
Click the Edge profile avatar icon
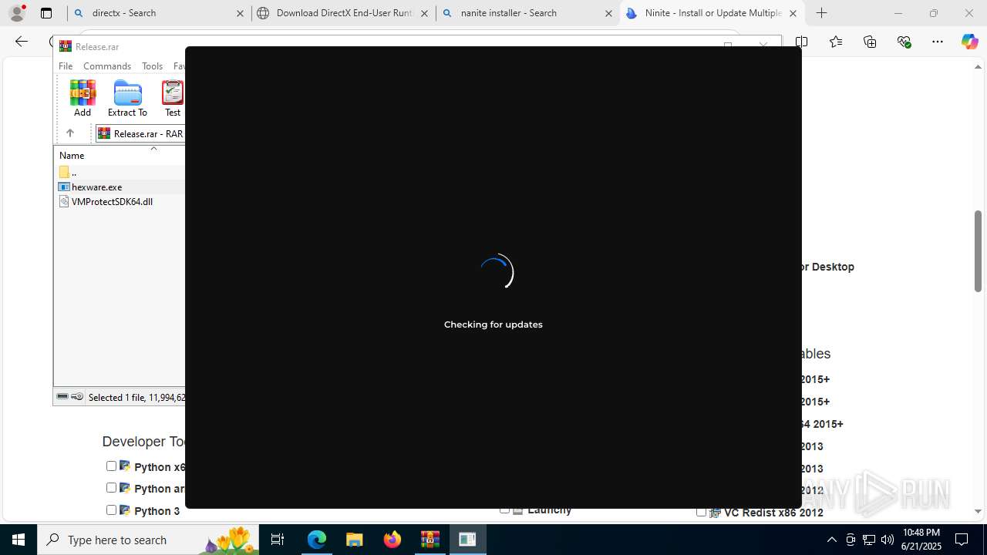(16, 13)
